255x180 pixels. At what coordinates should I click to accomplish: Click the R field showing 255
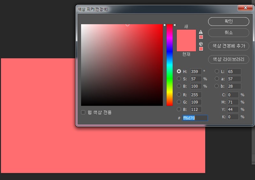[x=196, y=95]
